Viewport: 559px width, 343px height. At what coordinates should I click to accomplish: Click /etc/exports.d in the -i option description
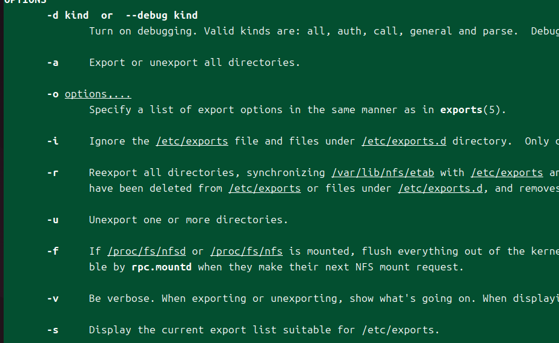tap(403, 141)
